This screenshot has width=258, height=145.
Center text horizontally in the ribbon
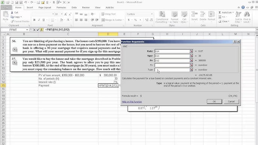click(x=81, y=20)
